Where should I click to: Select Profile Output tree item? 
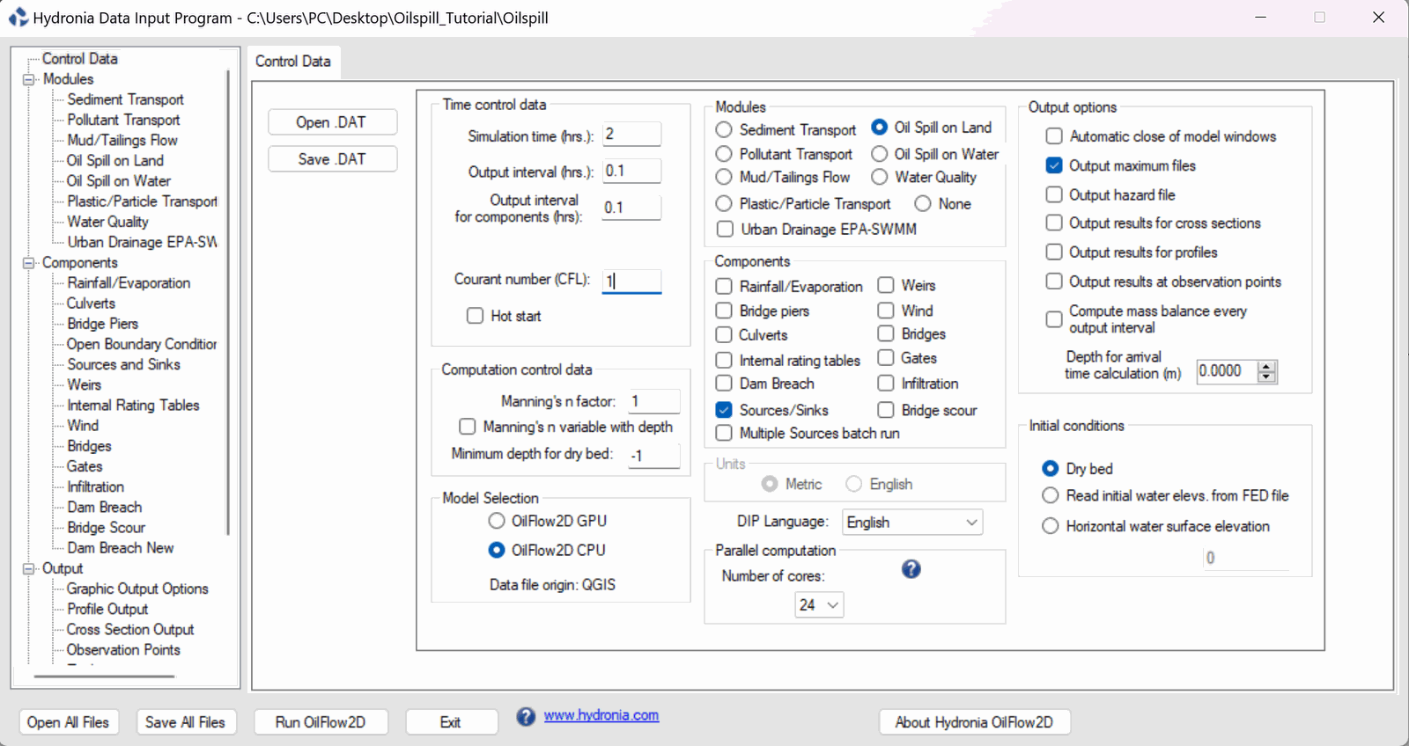[107, 610]
